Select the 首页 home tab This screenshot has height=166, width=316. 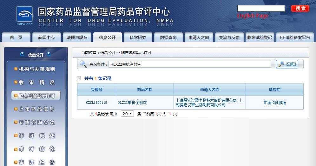[16, 37]
